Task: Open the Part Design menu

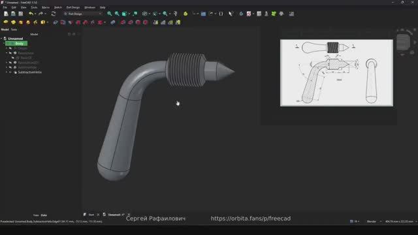Action: tap(73, 7)
